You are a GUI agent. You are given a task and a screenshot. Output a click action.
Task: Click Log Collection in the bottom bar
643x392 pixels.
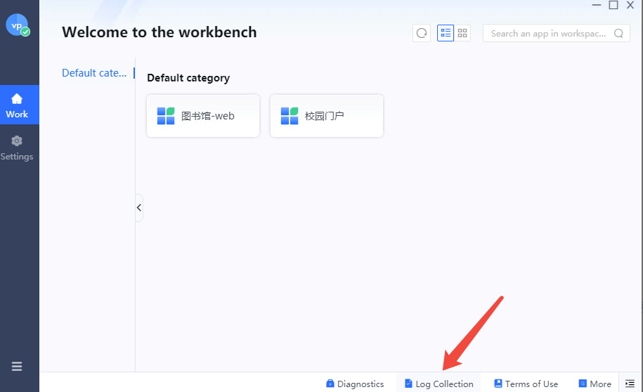click(439, 384)
